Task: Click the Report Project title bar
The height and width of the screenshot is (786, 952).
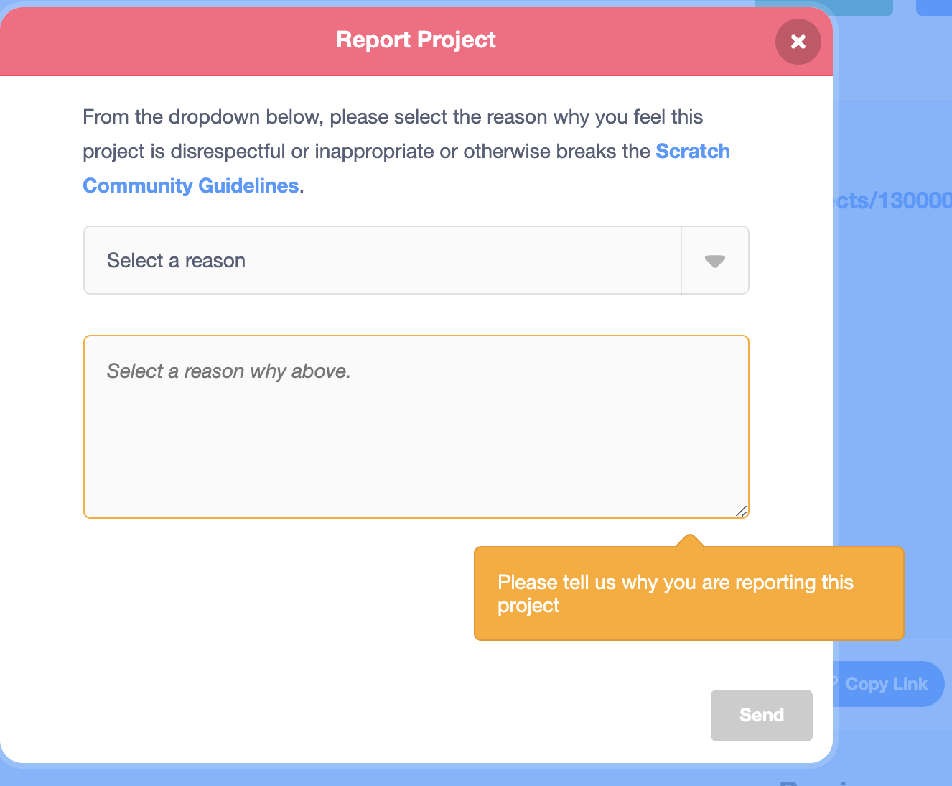Action: 416,40
